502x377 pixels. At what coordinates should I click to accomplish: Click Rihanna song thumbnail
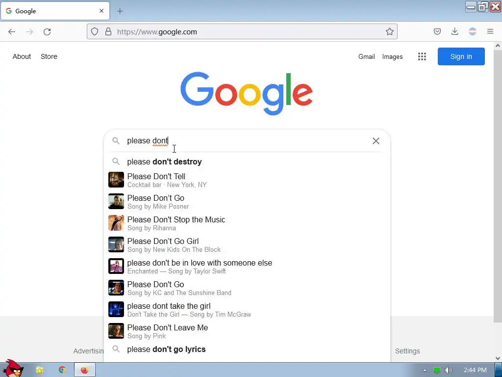point(116,223)
